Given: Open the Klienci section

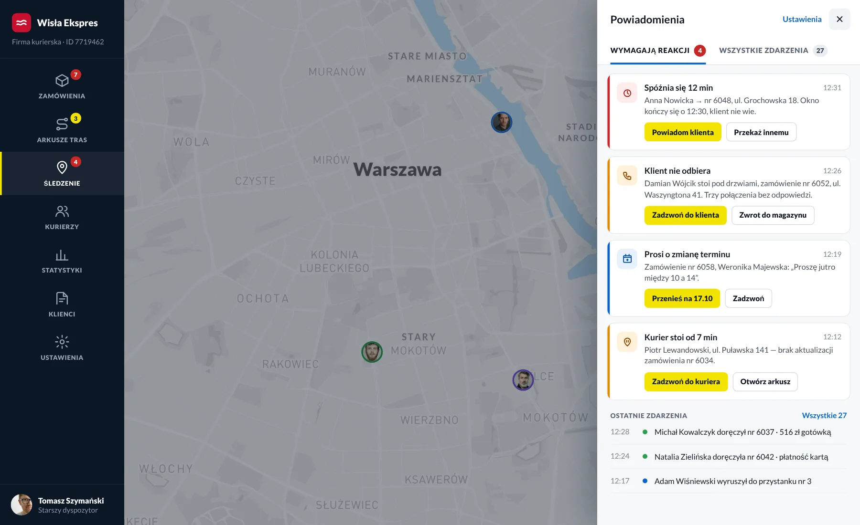Looking at the screenshot, I should [62, 304].
